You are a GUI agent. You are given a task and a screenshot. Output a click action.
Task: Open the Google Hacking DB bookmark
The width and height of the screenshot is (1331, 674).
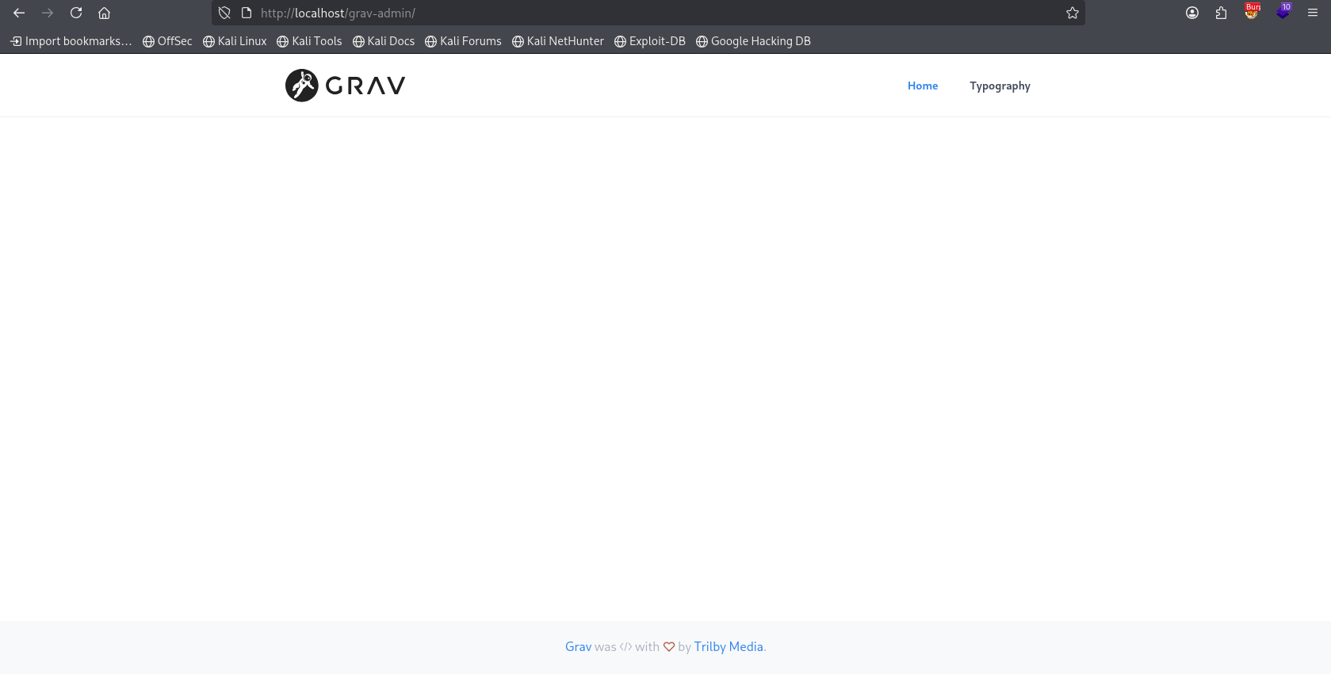click(x=753, y=41)
